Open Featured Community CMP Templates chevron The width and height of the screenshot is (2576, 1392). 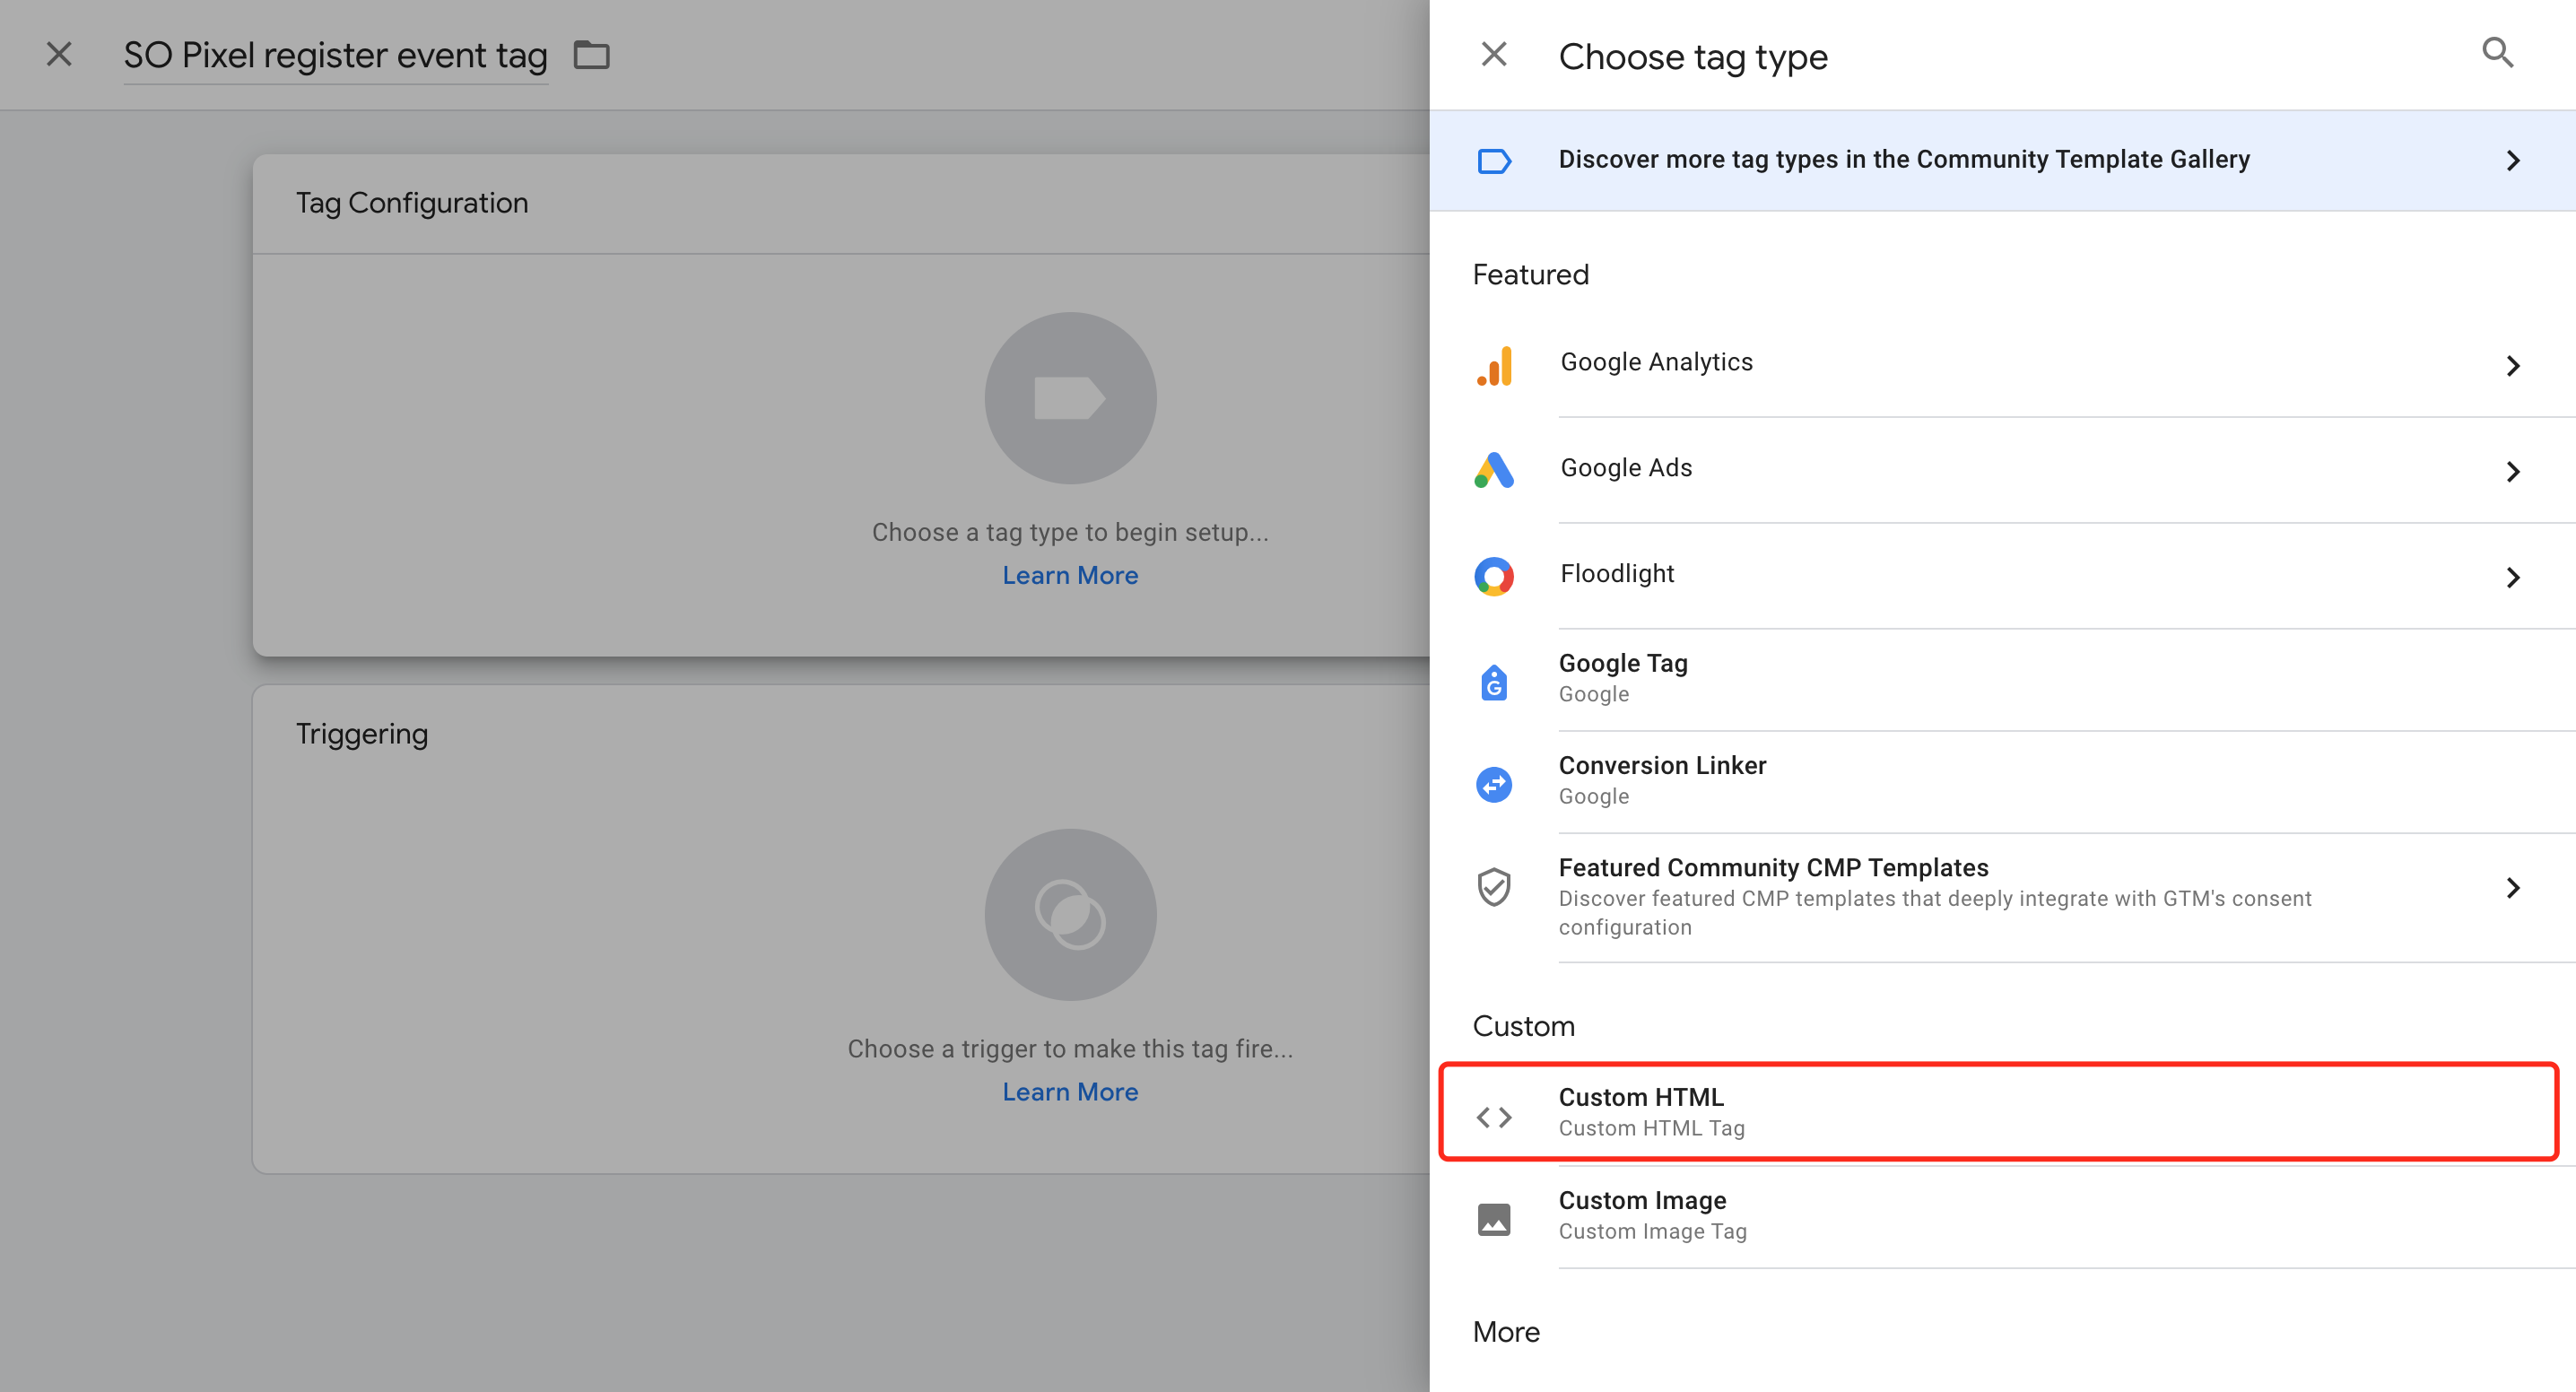pyautogui.click(x=2513, y=887)
